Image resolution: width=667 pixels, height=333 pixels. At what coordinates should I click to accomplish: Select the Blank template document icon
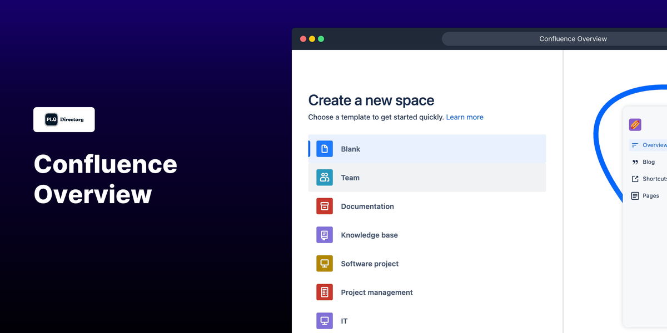click(x=325, y=149)
